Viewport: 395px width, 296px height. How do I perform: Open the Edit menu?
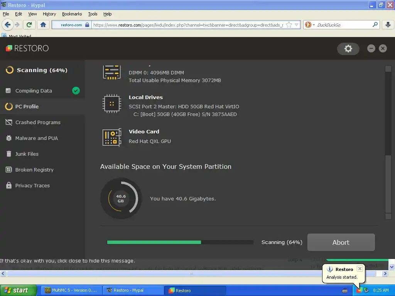[x=19, y=14]
